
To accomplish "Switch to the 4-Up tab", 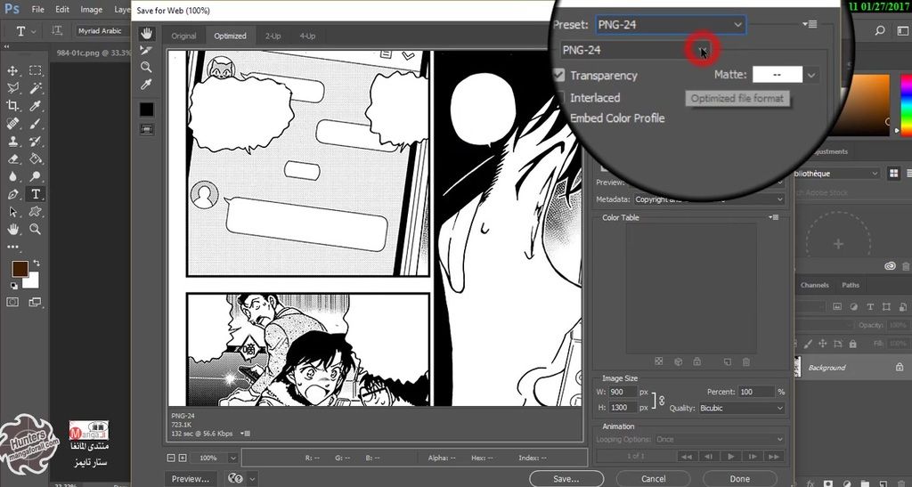I will coord(307,36).
